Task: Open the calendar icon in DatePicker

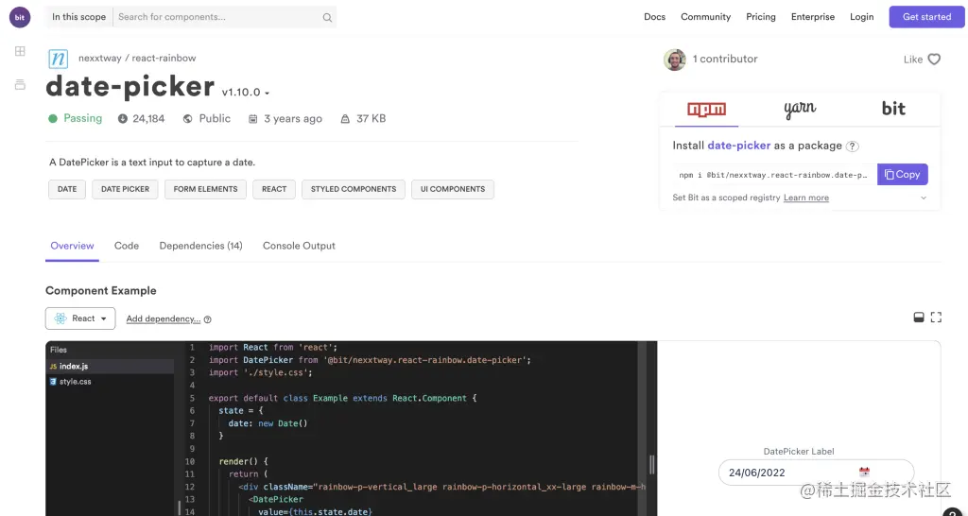Action: [x=864, y=473]
